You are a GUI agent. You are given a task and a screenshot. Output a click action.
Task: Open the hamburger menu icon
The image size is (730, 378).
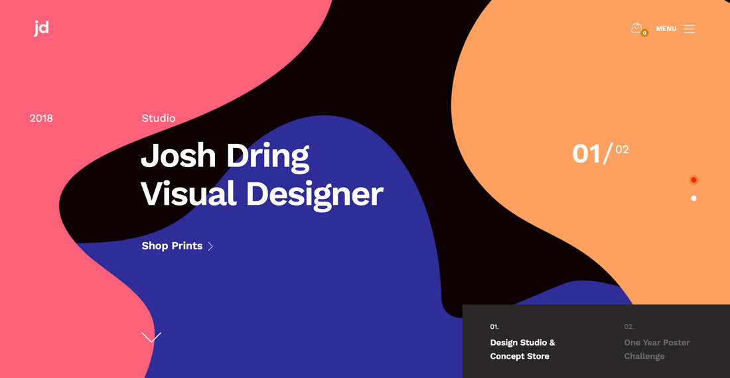pyautogui.click(x=690, y=29)
